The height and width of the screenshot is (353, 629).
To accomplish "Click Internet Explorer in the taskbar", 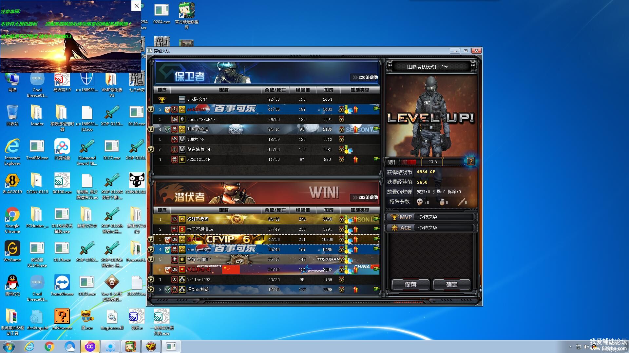I will pos(29,346).
